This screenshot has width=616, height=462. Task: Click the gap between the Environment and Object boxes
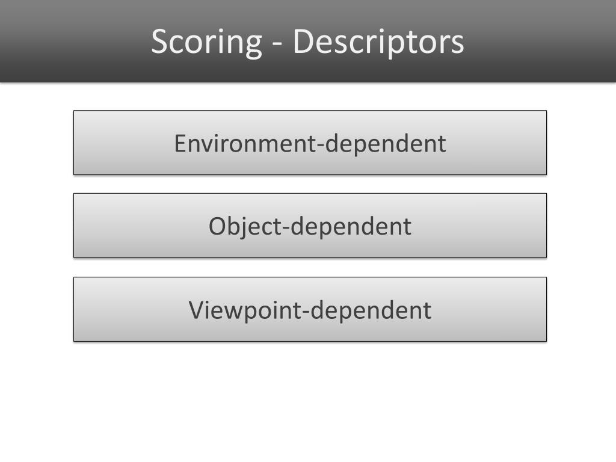310,184
